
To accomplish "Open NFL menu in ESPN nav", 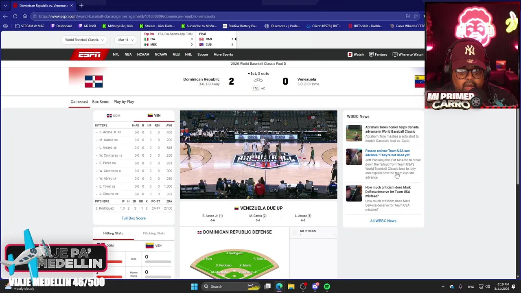I will [116, 55].
